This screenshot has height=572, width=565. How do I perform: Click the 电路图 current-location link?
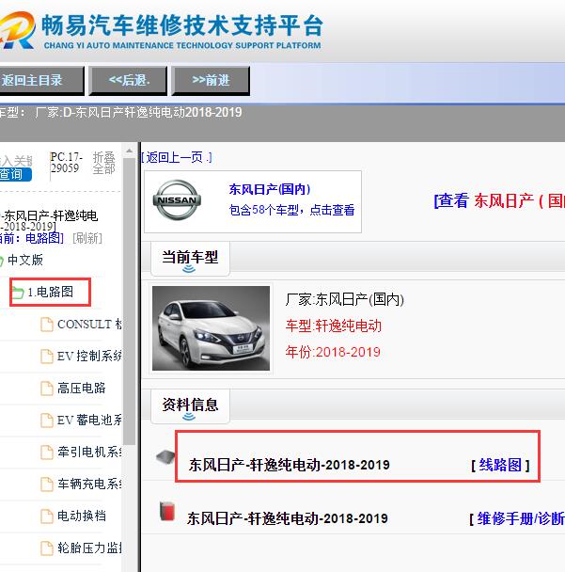coord(42,239)
